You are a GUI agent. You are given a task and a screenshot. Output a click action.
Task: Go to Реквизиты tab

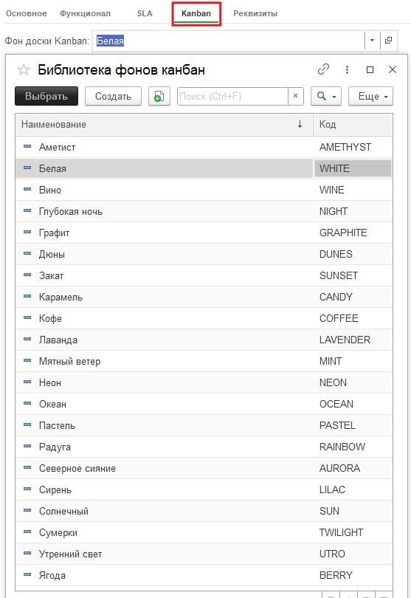pos(255,13)
